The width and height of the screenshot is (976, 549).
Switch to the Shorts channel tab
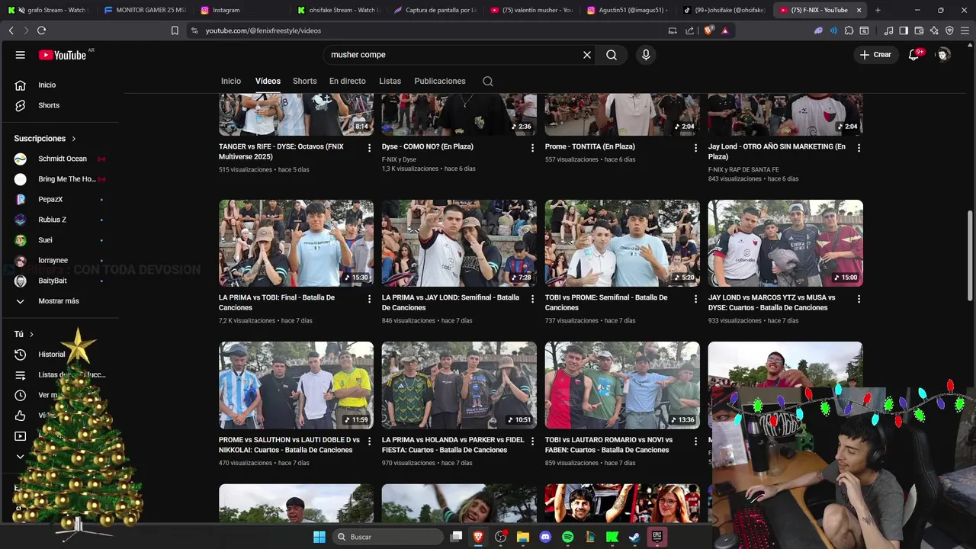tap(304, 81)
